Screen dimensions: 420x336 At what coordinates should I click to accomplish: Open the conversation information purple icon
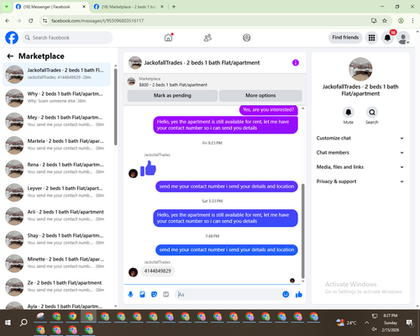296,63
